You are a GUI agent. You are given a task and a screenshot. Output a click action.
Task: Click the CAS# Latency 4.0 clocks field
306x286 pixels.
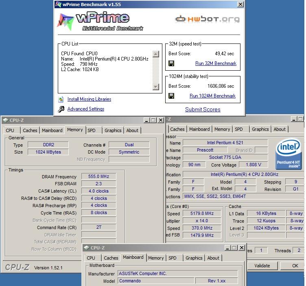tap(98, 191)
